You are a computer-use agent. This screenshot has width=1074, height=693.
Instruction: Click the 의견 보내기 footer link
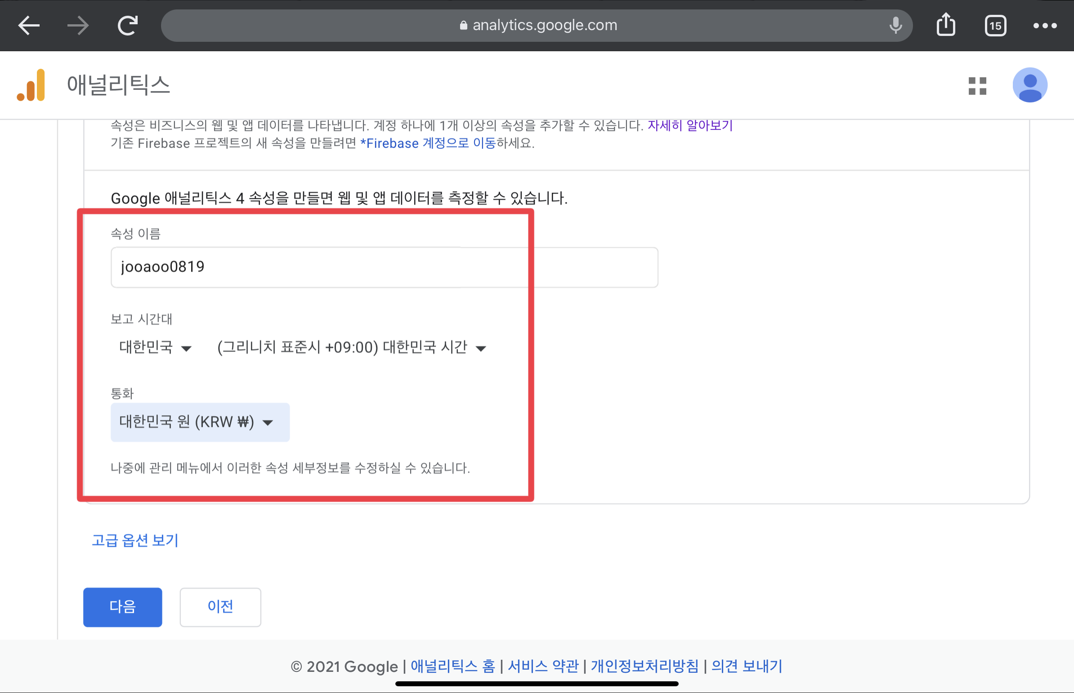[747, 666]
